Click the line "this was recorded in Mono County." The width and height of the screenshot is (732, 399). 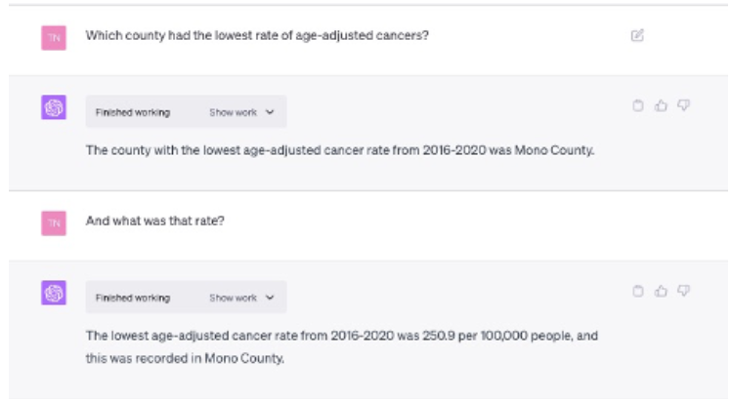click(x=184, y=358)
